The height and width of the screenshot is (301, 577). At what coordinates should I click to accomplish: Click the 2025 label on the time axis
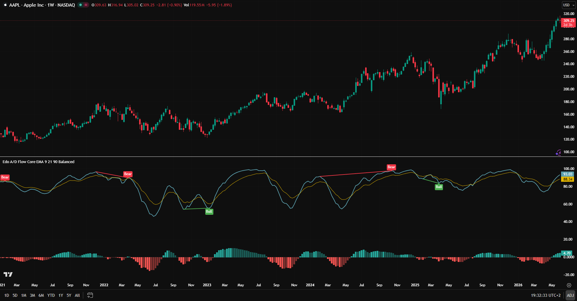(415, 285)
